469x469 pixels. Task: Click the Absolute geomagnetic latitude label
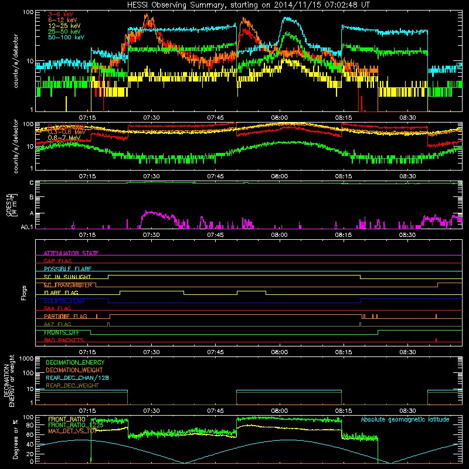[x=405, y=419]
